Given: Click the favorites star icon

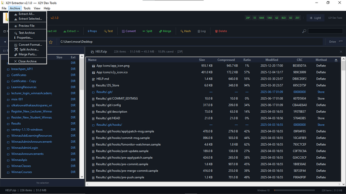Looking at the screenshot, I should tap(51, 42).
